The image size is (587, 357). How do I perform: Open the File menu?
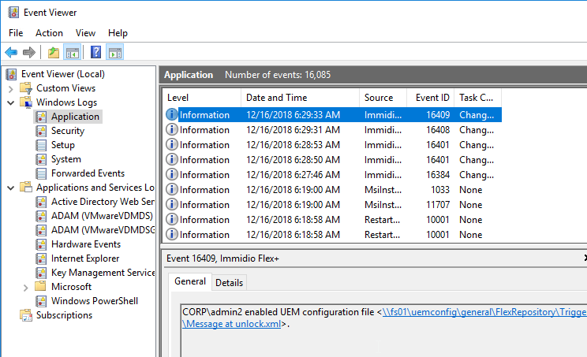click(x=16, y=33)
